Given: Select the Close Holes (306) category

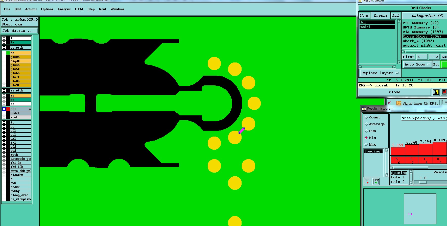Looking at the screenshot, I should (425, 37).
